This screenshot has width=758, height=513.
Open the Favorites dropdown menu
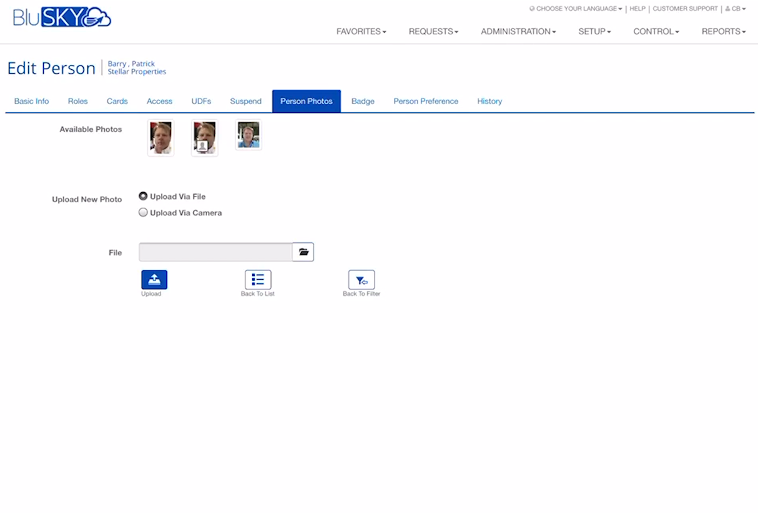tap(361, 31)
